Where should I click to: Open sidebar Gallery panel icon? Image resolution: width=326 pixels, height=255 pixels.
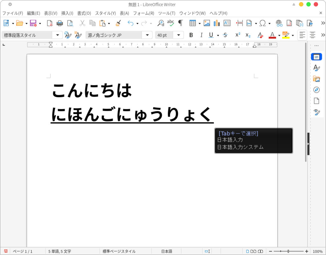point(316,79)
